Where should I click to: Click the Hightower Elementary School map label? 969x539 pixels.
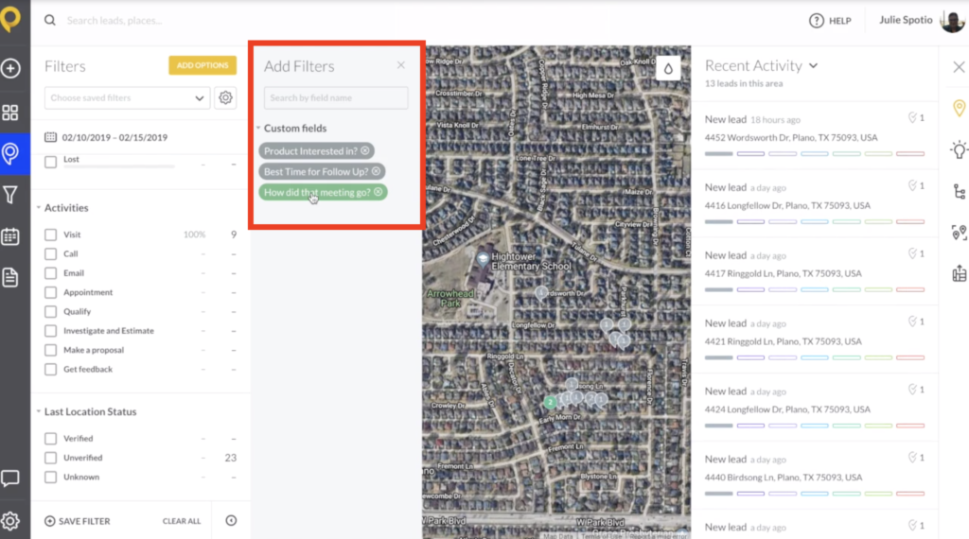point(531,261)
